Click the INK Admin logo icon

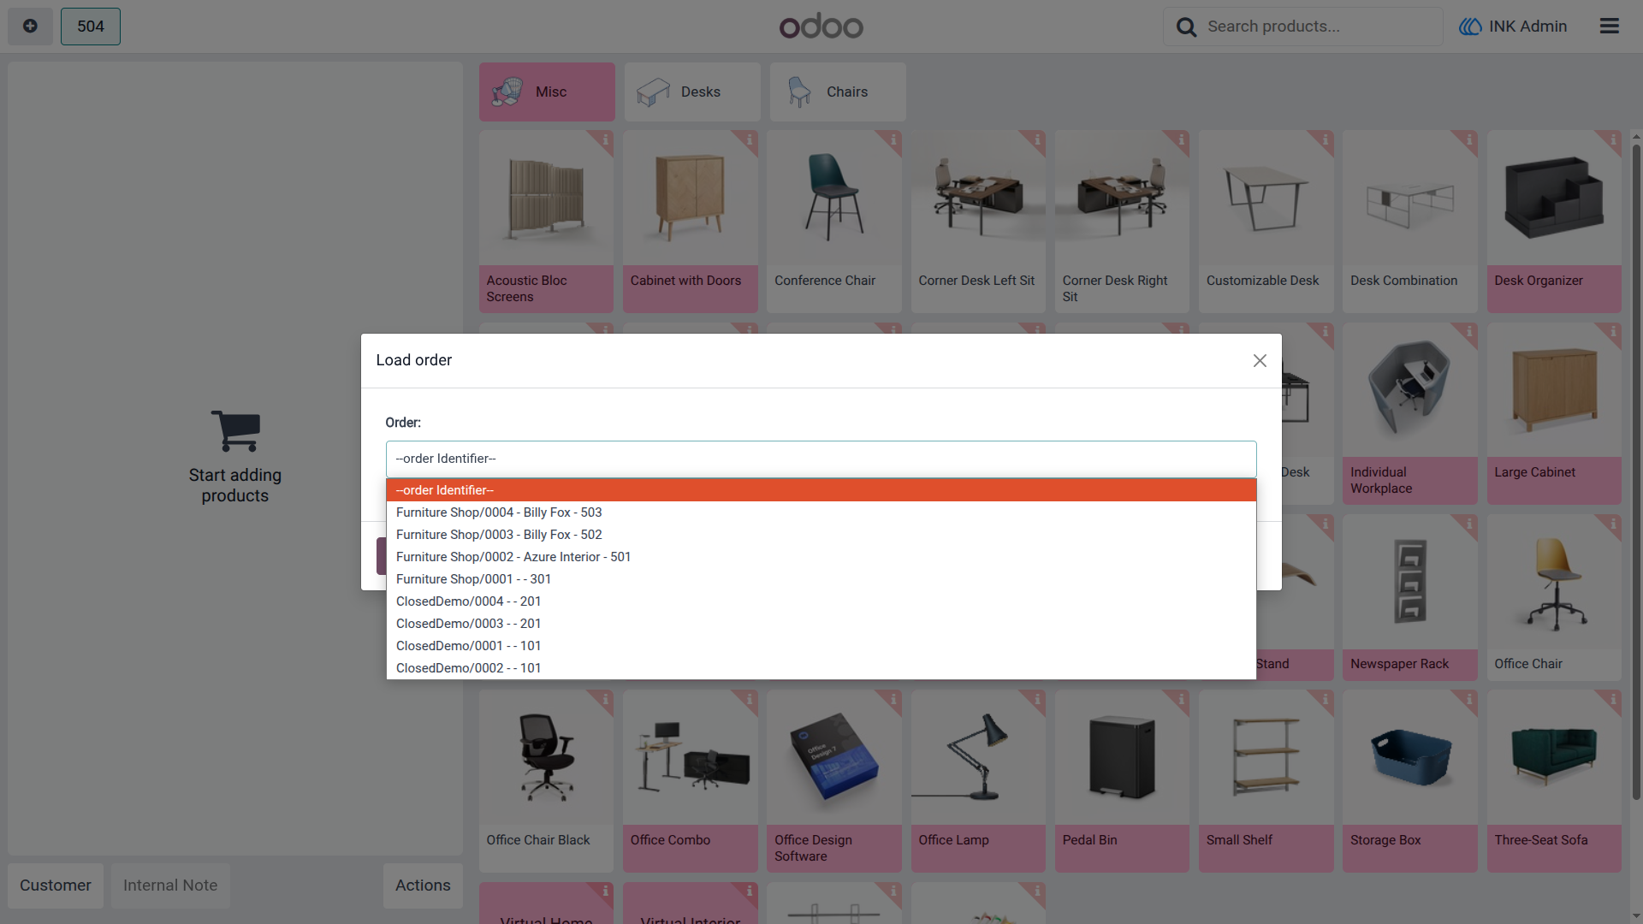click(1470, 27)
